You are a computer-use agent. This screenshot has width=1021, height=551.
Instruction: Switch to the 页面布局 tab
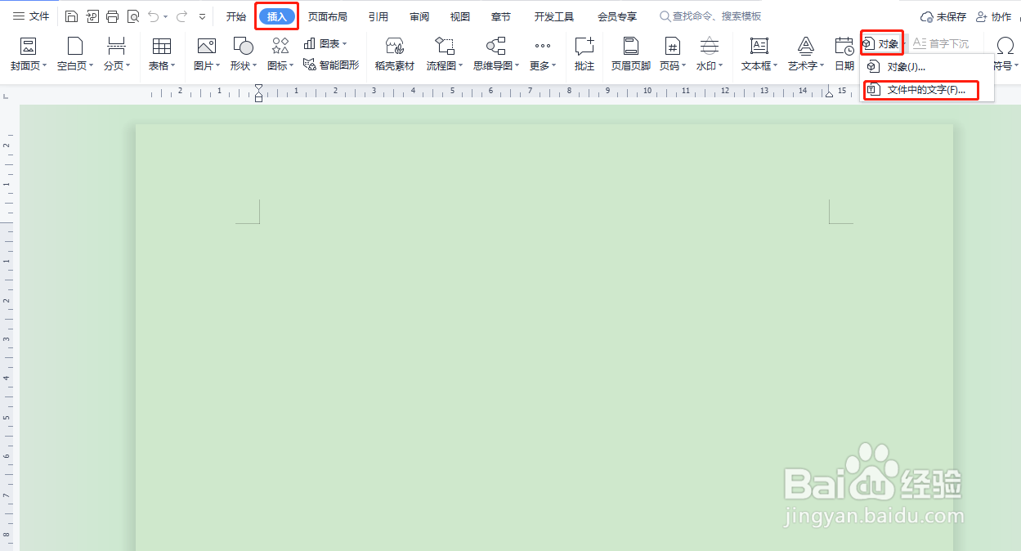click(x=327, y=16)
